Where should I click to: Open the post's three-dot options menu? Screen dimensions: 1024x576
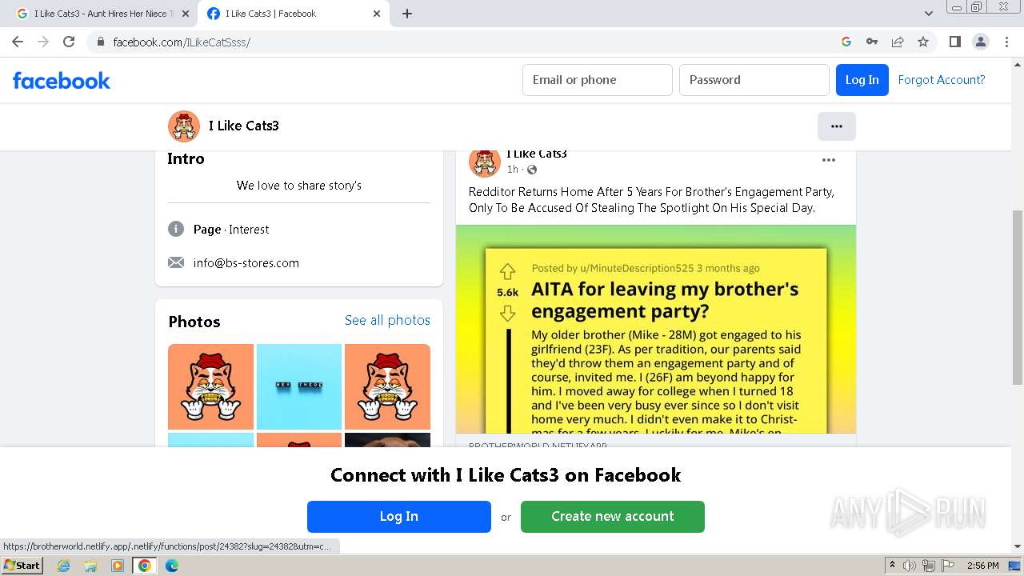pos(829,160)
